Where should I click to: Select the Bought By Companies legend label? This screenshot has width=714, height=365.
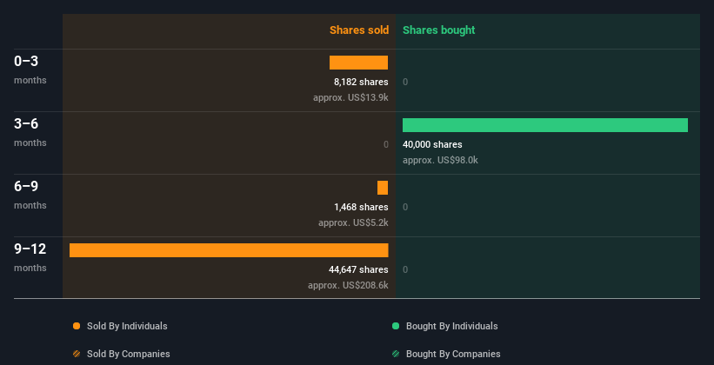coord(453,354)
